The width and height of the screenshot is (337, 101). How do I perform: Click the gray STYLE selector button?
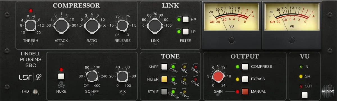(x=164, y=91)
